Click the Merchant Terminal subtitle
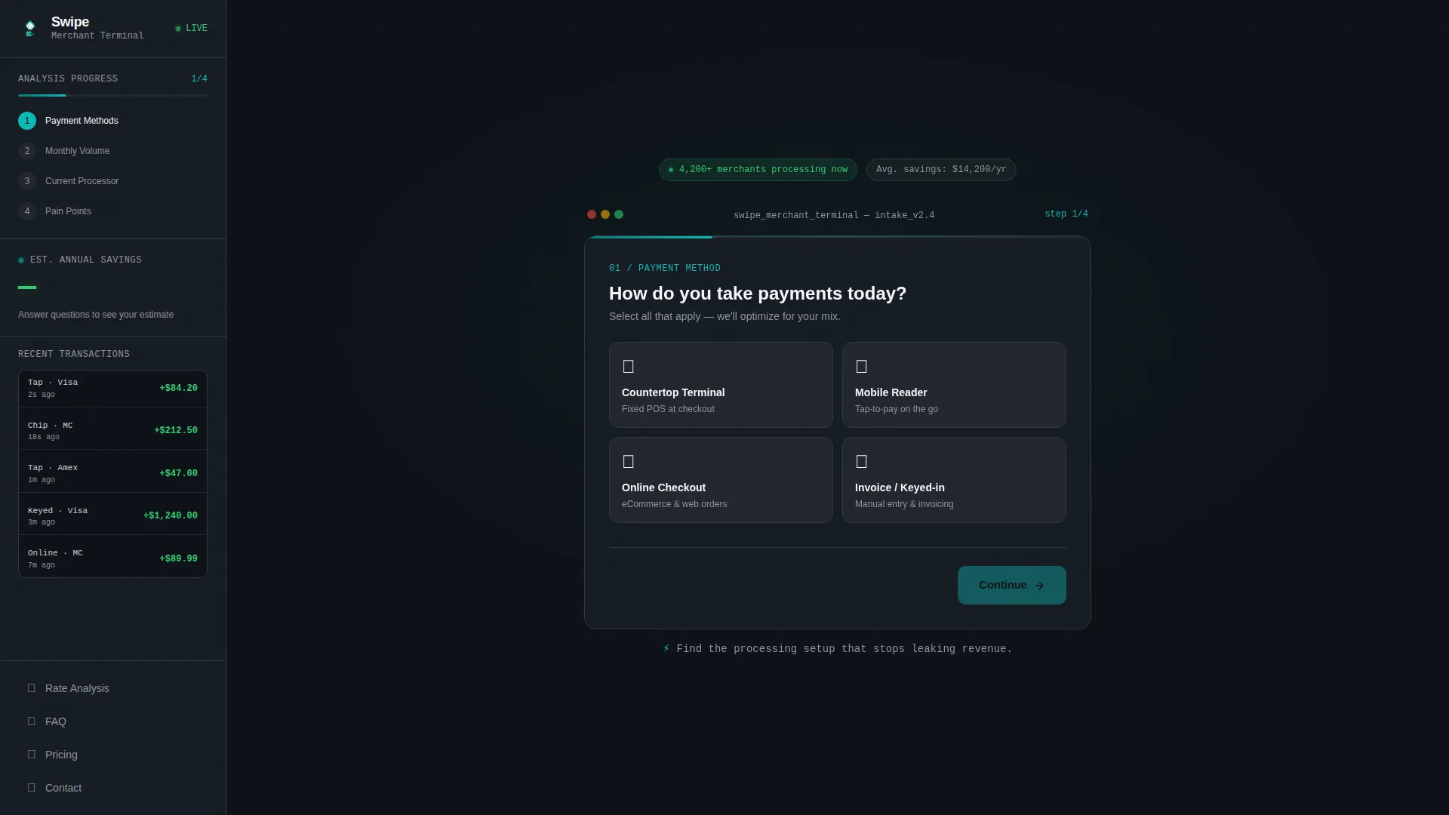 click(x=97, y=35)
